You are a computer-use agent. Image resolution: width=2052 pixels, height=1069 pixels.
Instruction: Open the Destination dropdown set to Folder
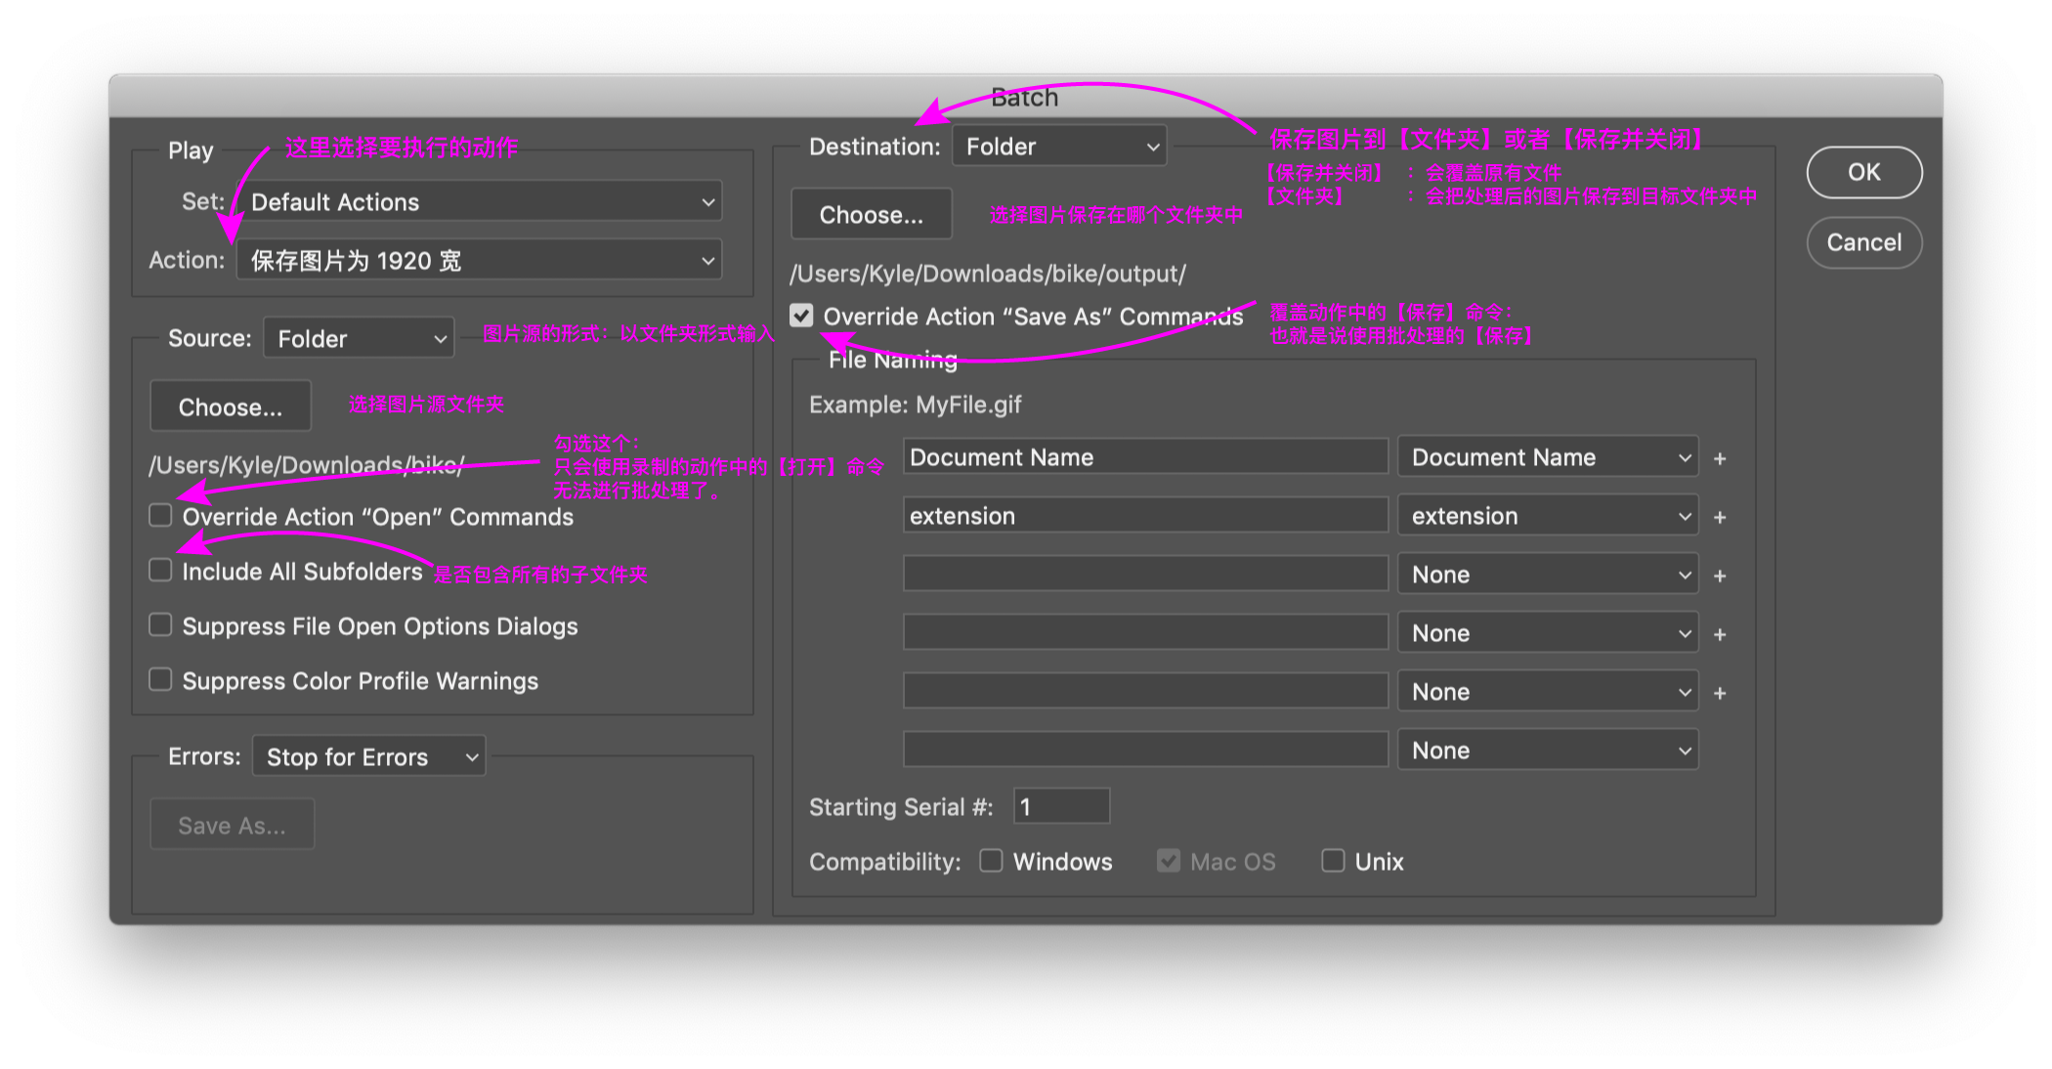coord(1058,146)
